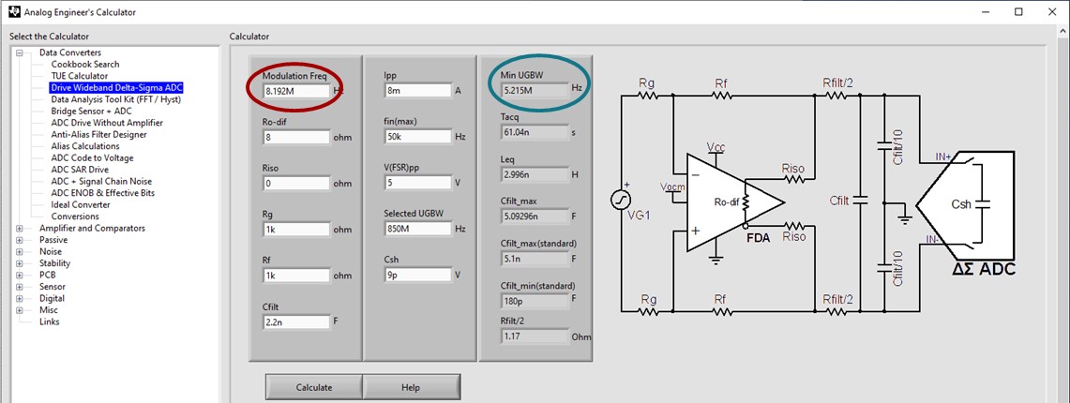The height and width of the screenshot is (403, 1070).
Task: Expand the Noise category
Action: click(19, 252)
